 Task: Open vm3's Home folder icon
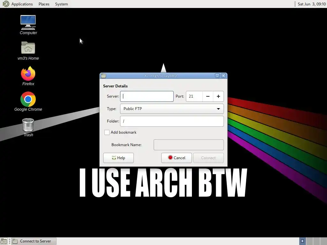[28, 51]
